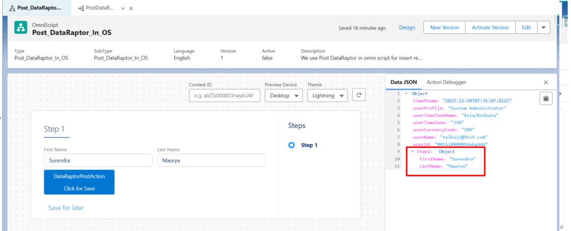The height and width of the screenshot is (231, 571).
Task: Close the PostDataR... tab
Action: [x=131, y=8]
